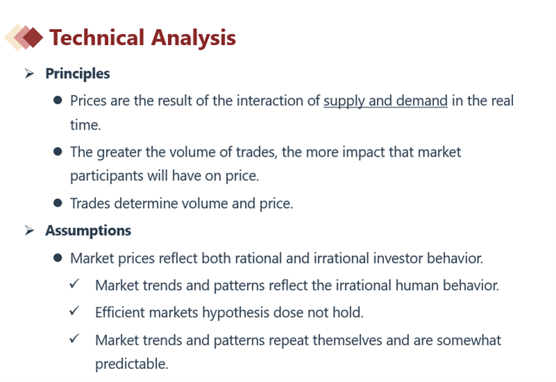Image resolution: width=556 pixels, height=382 pixels.
Task: Click the text participants will have on price
Action: [x=164, y=176]
